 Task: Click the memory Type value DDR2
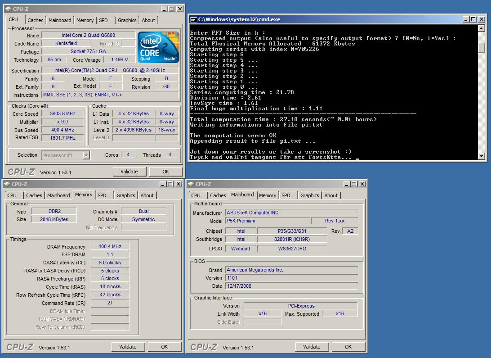point(54,211)
